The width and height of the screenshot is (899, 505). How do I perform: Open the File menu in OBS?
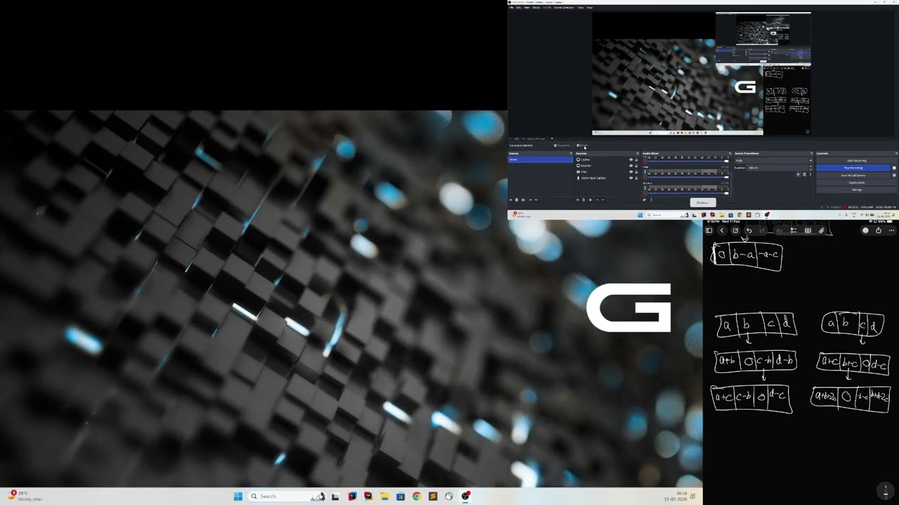pyautogui.click(x=511, y=8)
